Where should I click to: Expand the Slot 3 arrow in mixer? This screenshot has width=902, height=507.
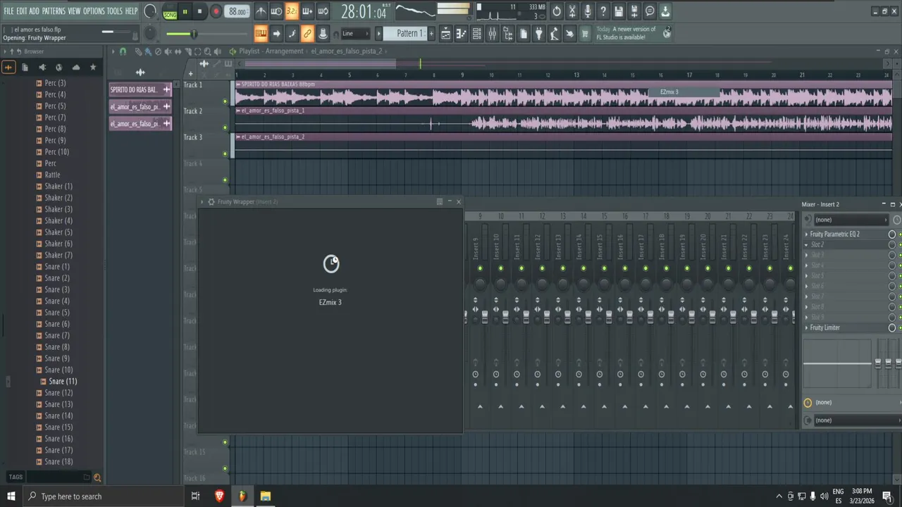[x=807, y=255]
